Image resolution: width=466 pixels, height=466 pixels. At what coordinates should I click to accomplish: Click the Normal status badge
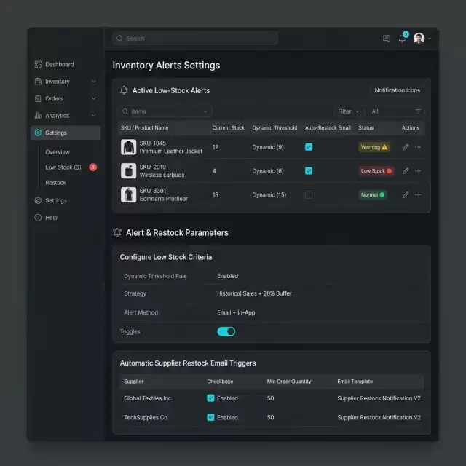click(x=373, y=195)
